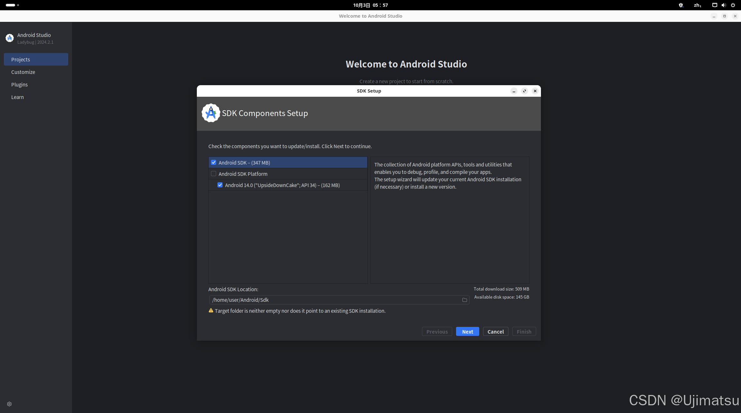Click the security shield tray icon
The height and width of the screenshot is (413, 741).
click(681, 5)
